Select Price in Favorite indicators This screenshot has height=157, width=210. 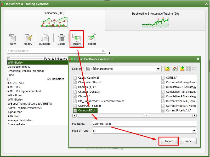coord(11,75)
